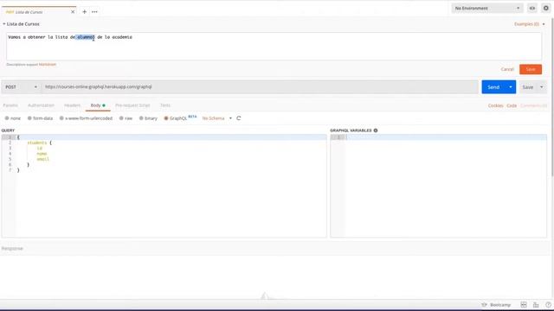Select the binary body type
The width and height of the screenshot is (554, 311).
pos(148,118)
